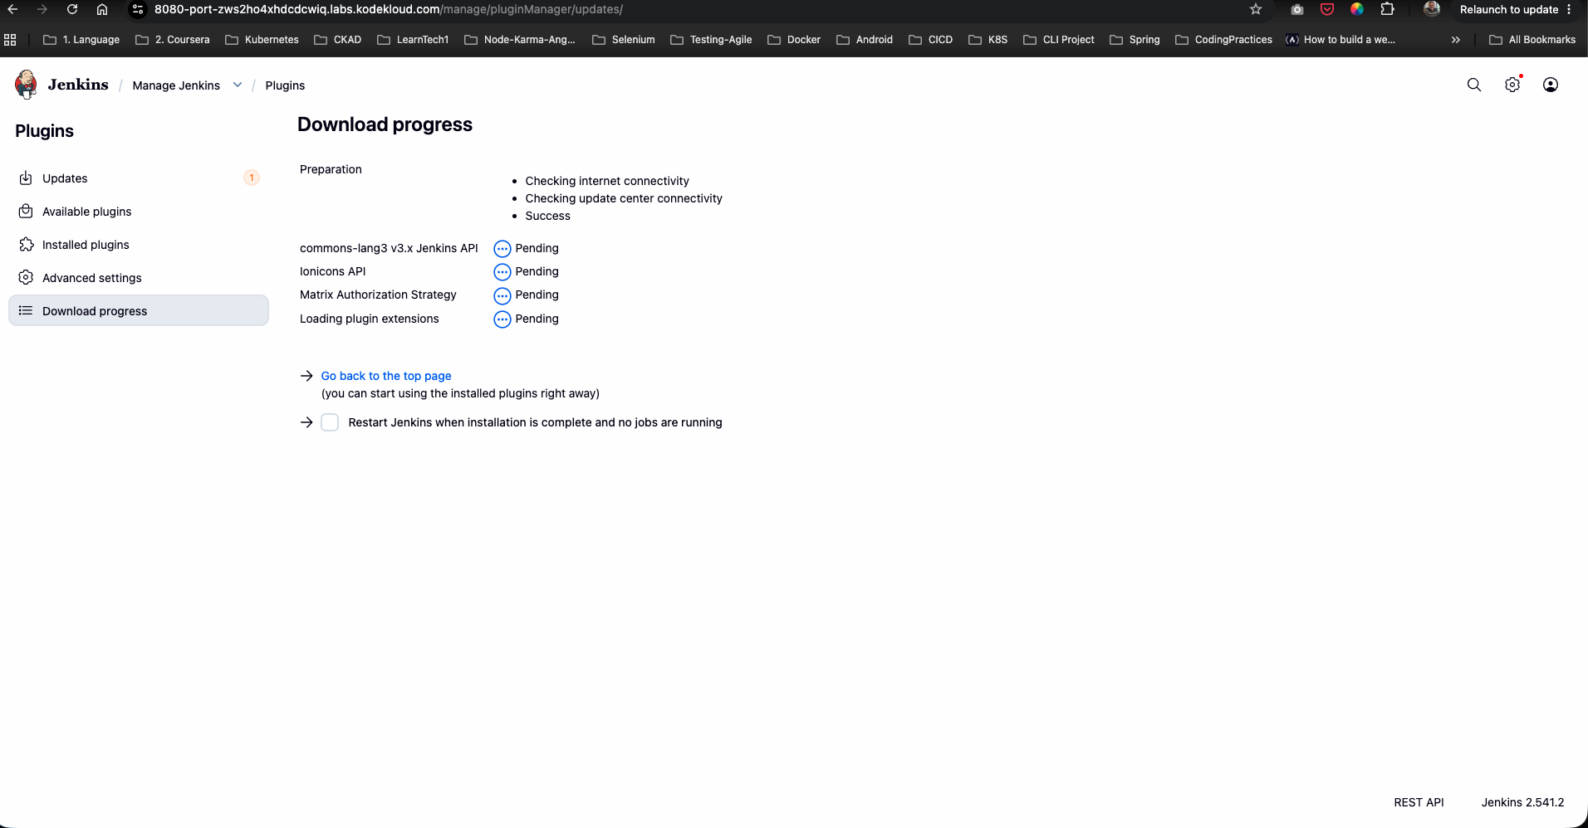The height and width of the screenshot is (828, 1588).
Task: Click the colorful circle extension icon
Action: tap(1357, 9)
